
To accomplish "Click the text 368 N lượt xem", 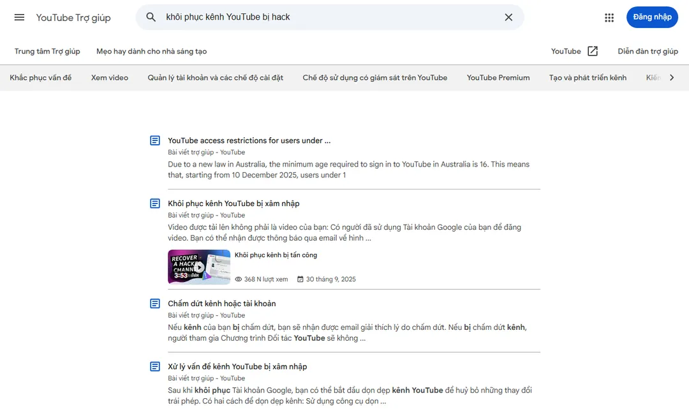I will tap(266, 279).
